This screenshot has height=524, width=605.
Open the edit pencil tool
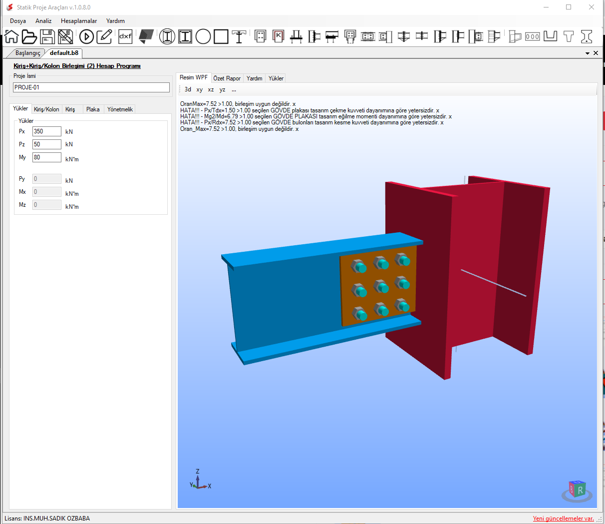[x=104, y=36]
